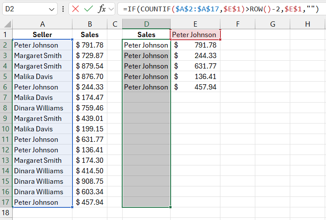Select row 7 header
The height and width of the screenshot is (220, 326).
point(6,97)
